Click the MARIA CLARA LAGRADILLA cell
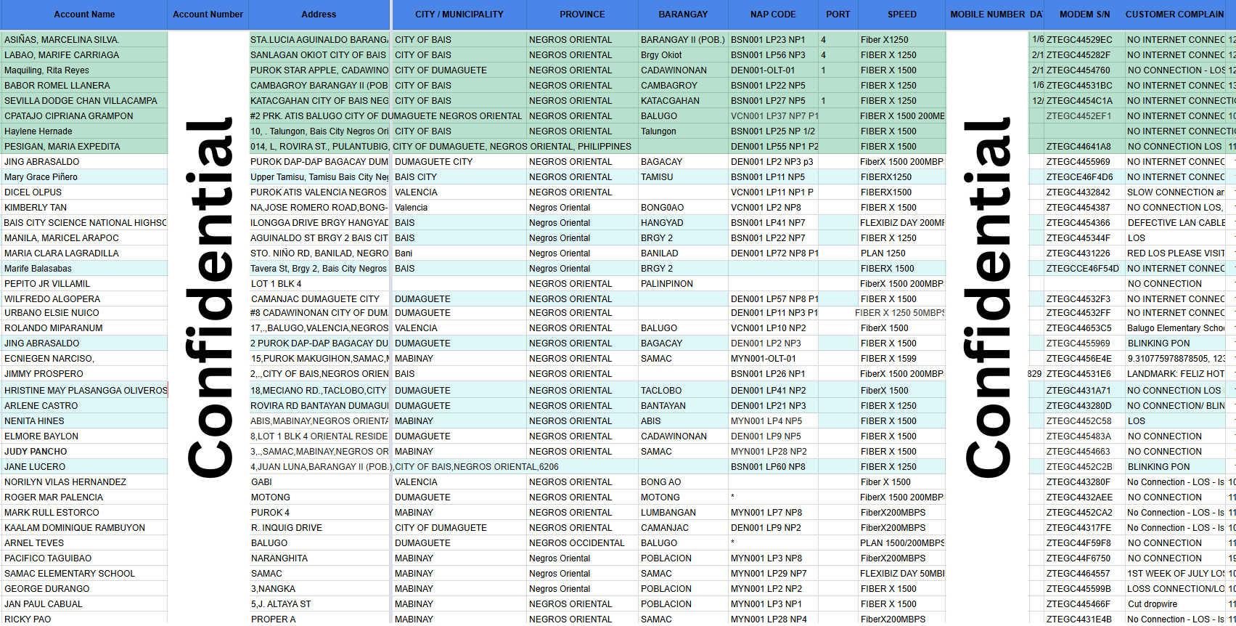 click(x=84, y=253)
